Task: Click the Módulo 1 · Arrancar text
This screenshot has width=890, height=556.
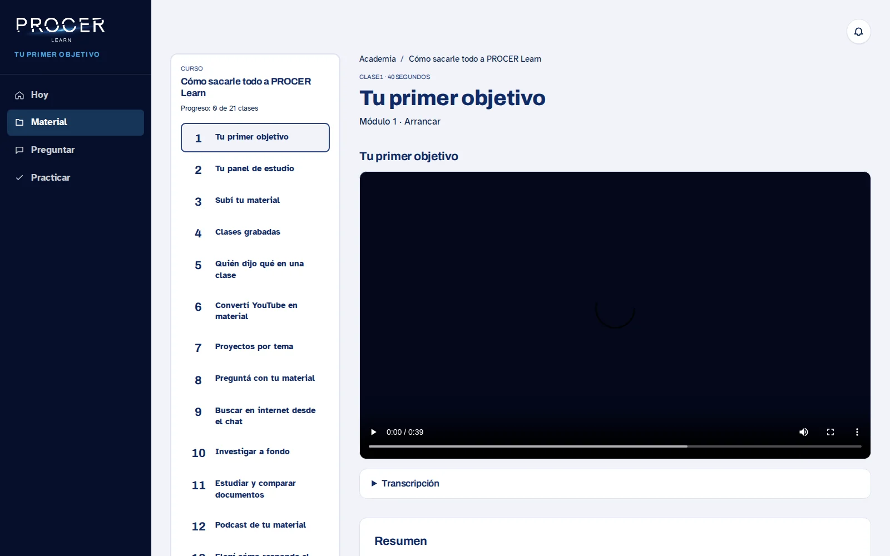Action: pyautogui.click(x=400, y=121)
